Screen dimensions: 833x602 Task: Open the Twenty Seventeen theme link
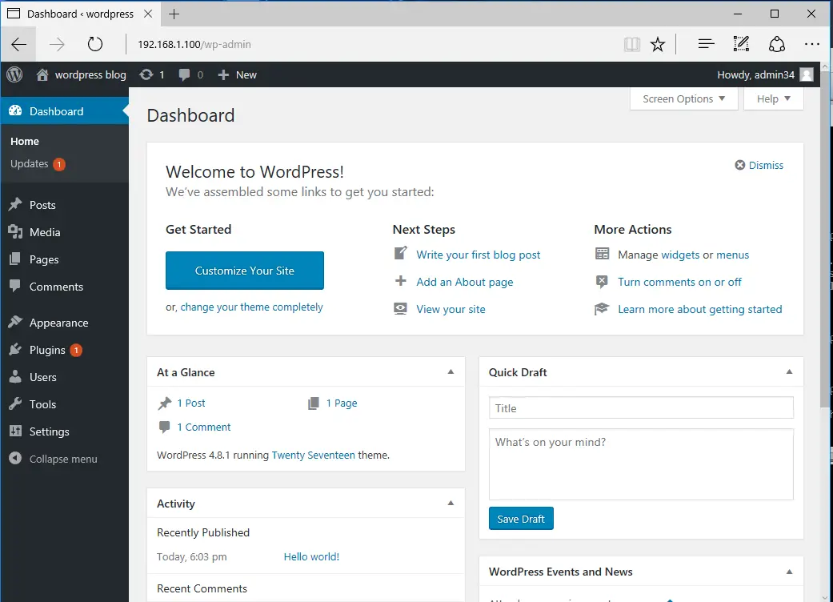[x=313, y=455]
